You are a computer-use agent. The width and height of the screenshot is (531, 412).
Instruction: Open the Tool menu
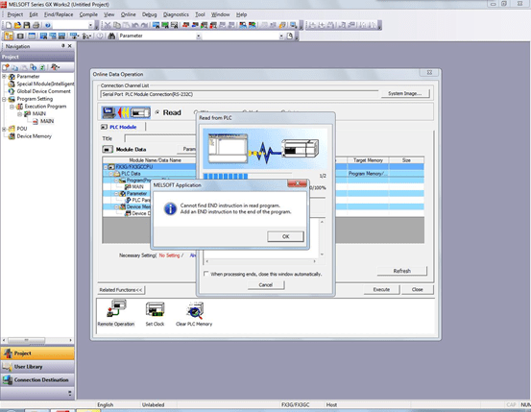(200, 14)
